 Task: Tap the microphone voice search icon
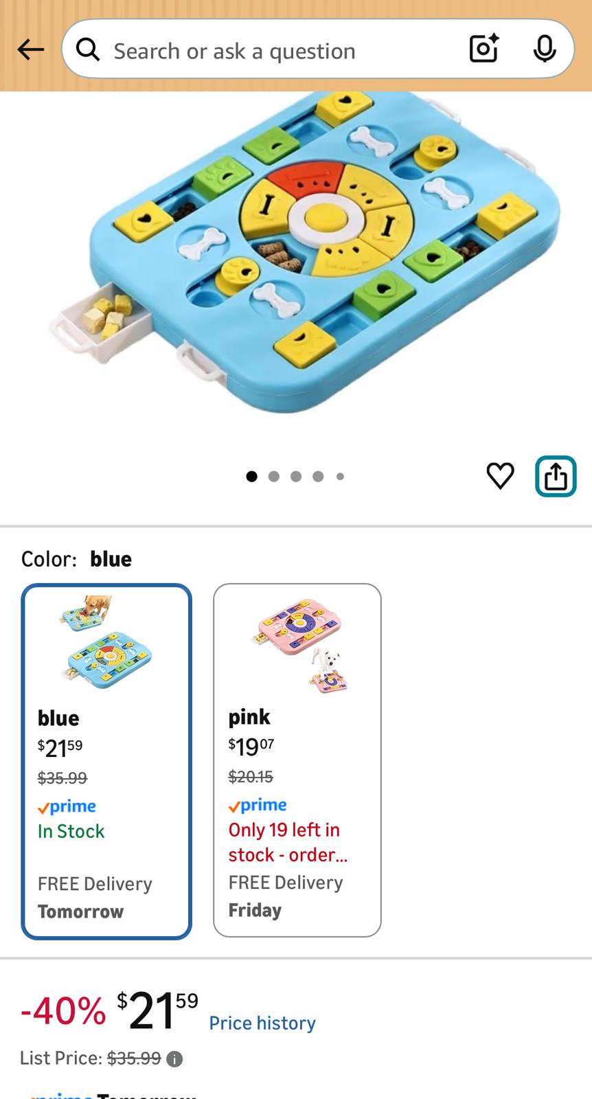[x=545, y=49]
